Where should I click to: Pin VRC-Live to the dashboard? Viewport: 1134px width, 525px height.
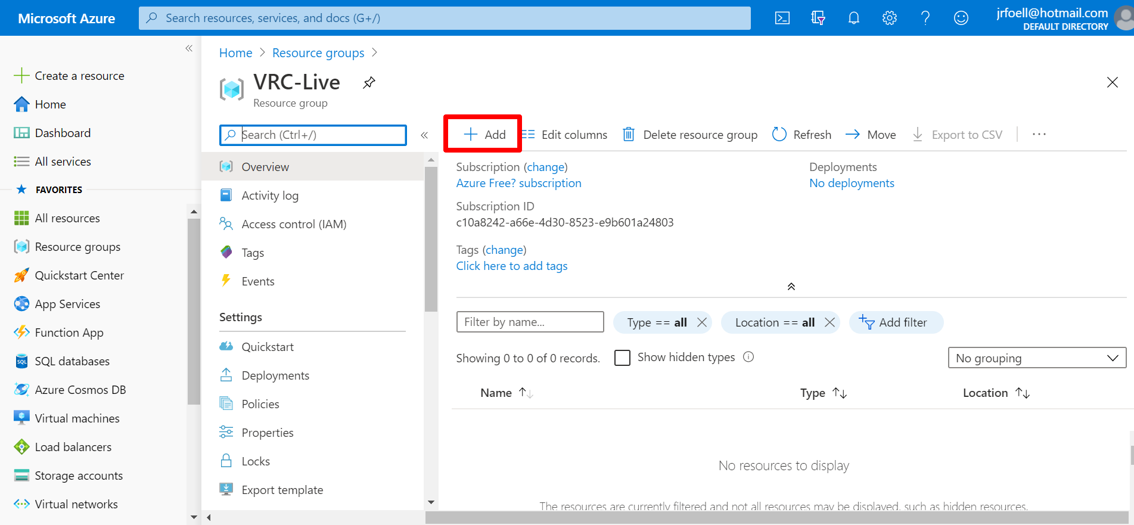(369, 83)
